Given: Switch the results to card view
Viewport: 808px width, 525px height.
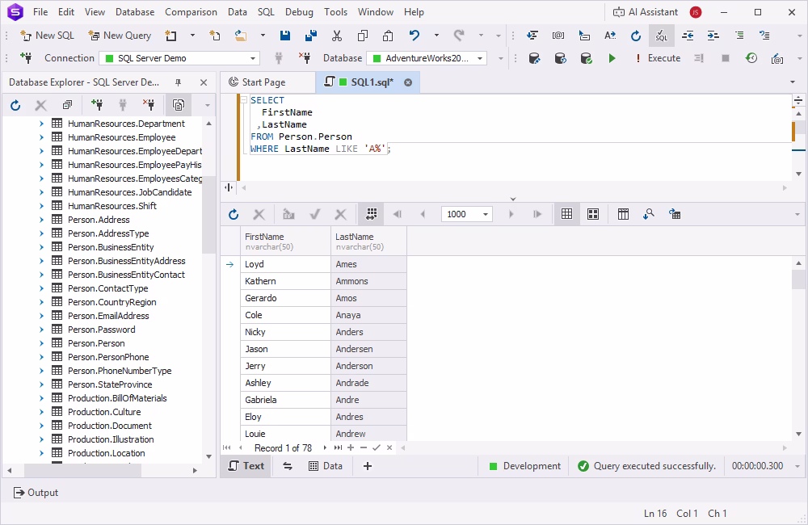Looking at the screenshot, I should [x=593, y=214].
